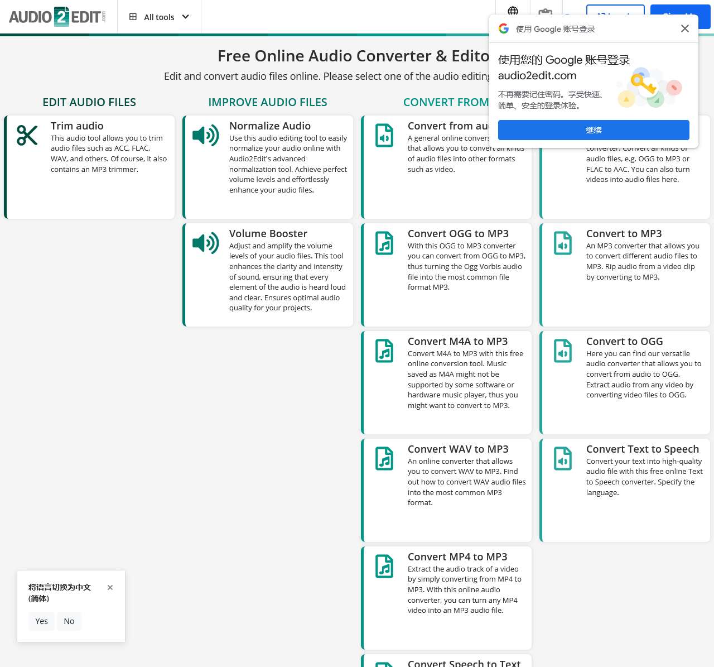Screen dimensions: 714x667
Task: Click the speaker icon beside Volume Booster
Action: [x=205, y=243]
